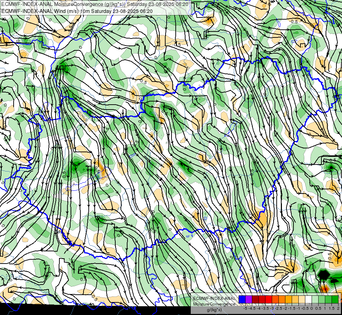This screenshot has width=342, height=315.
Task: Click the MoistureConvergence title line at top
Action: (95, 4)
